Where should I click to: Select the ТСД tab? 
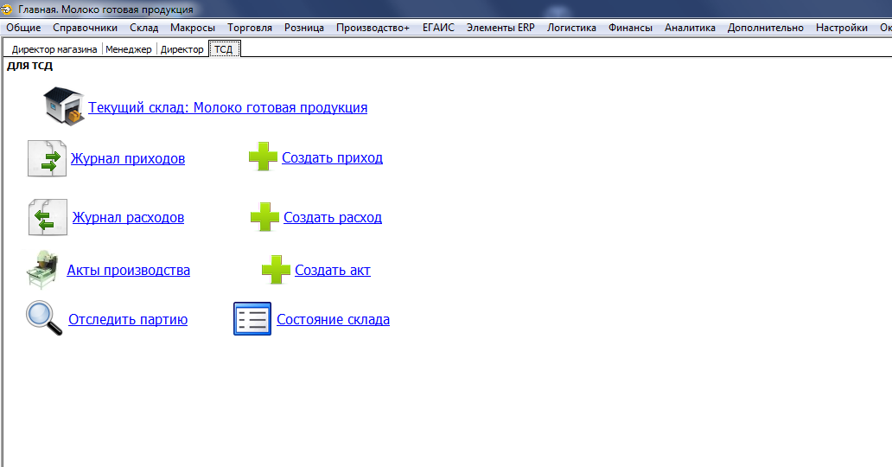(226, 49)
